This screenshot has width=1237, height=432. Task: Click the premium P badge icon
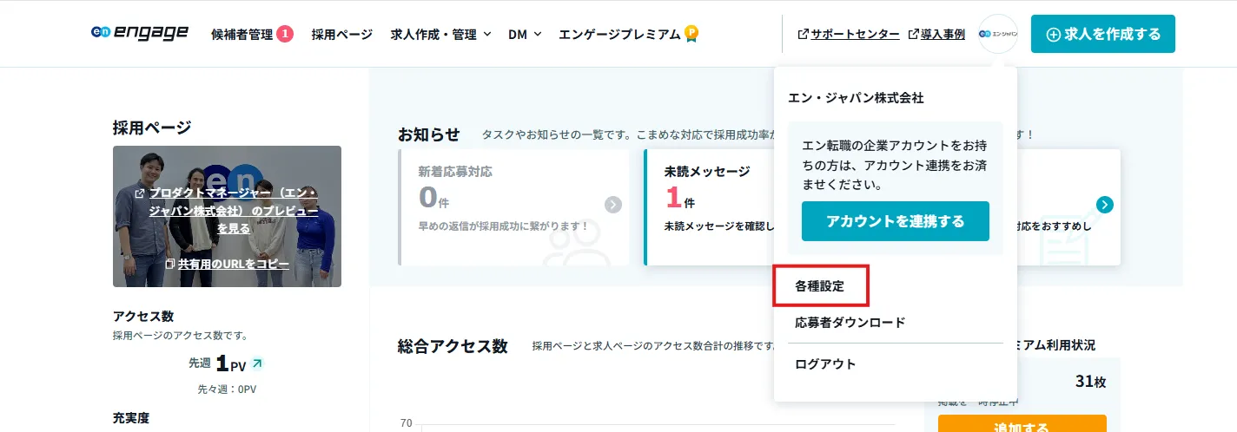pos(691,34)
